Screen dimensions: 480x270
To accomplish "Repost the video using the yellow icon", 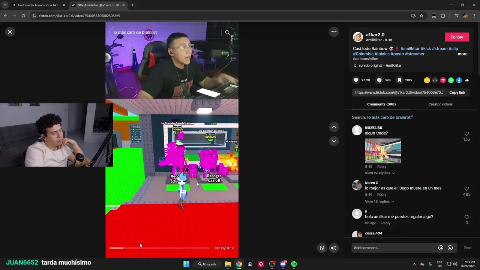I will click(427, 80).
